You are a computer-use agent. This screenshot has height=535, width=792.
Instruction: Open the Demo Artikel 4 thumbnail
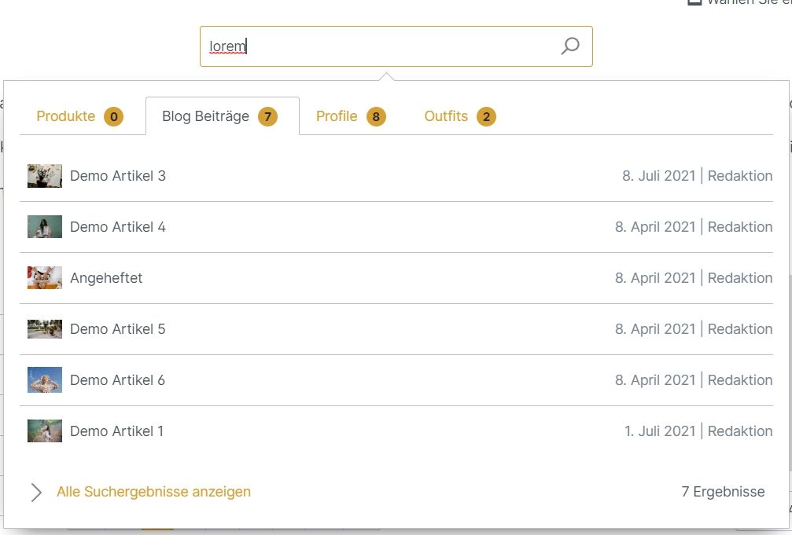[x=45, y=227]
